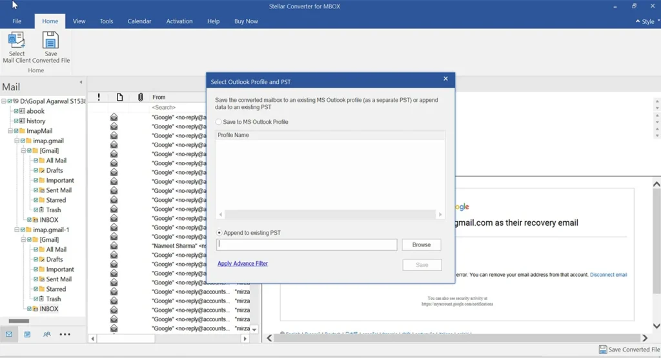Click the PST path input field
The image size is (661, 358).
click(307, 244)
